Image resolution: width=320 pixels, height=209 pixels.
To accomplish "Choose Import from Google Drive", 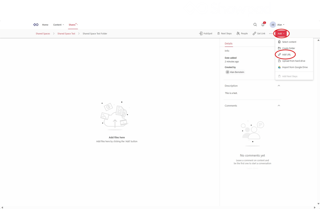I will [292, 67].
